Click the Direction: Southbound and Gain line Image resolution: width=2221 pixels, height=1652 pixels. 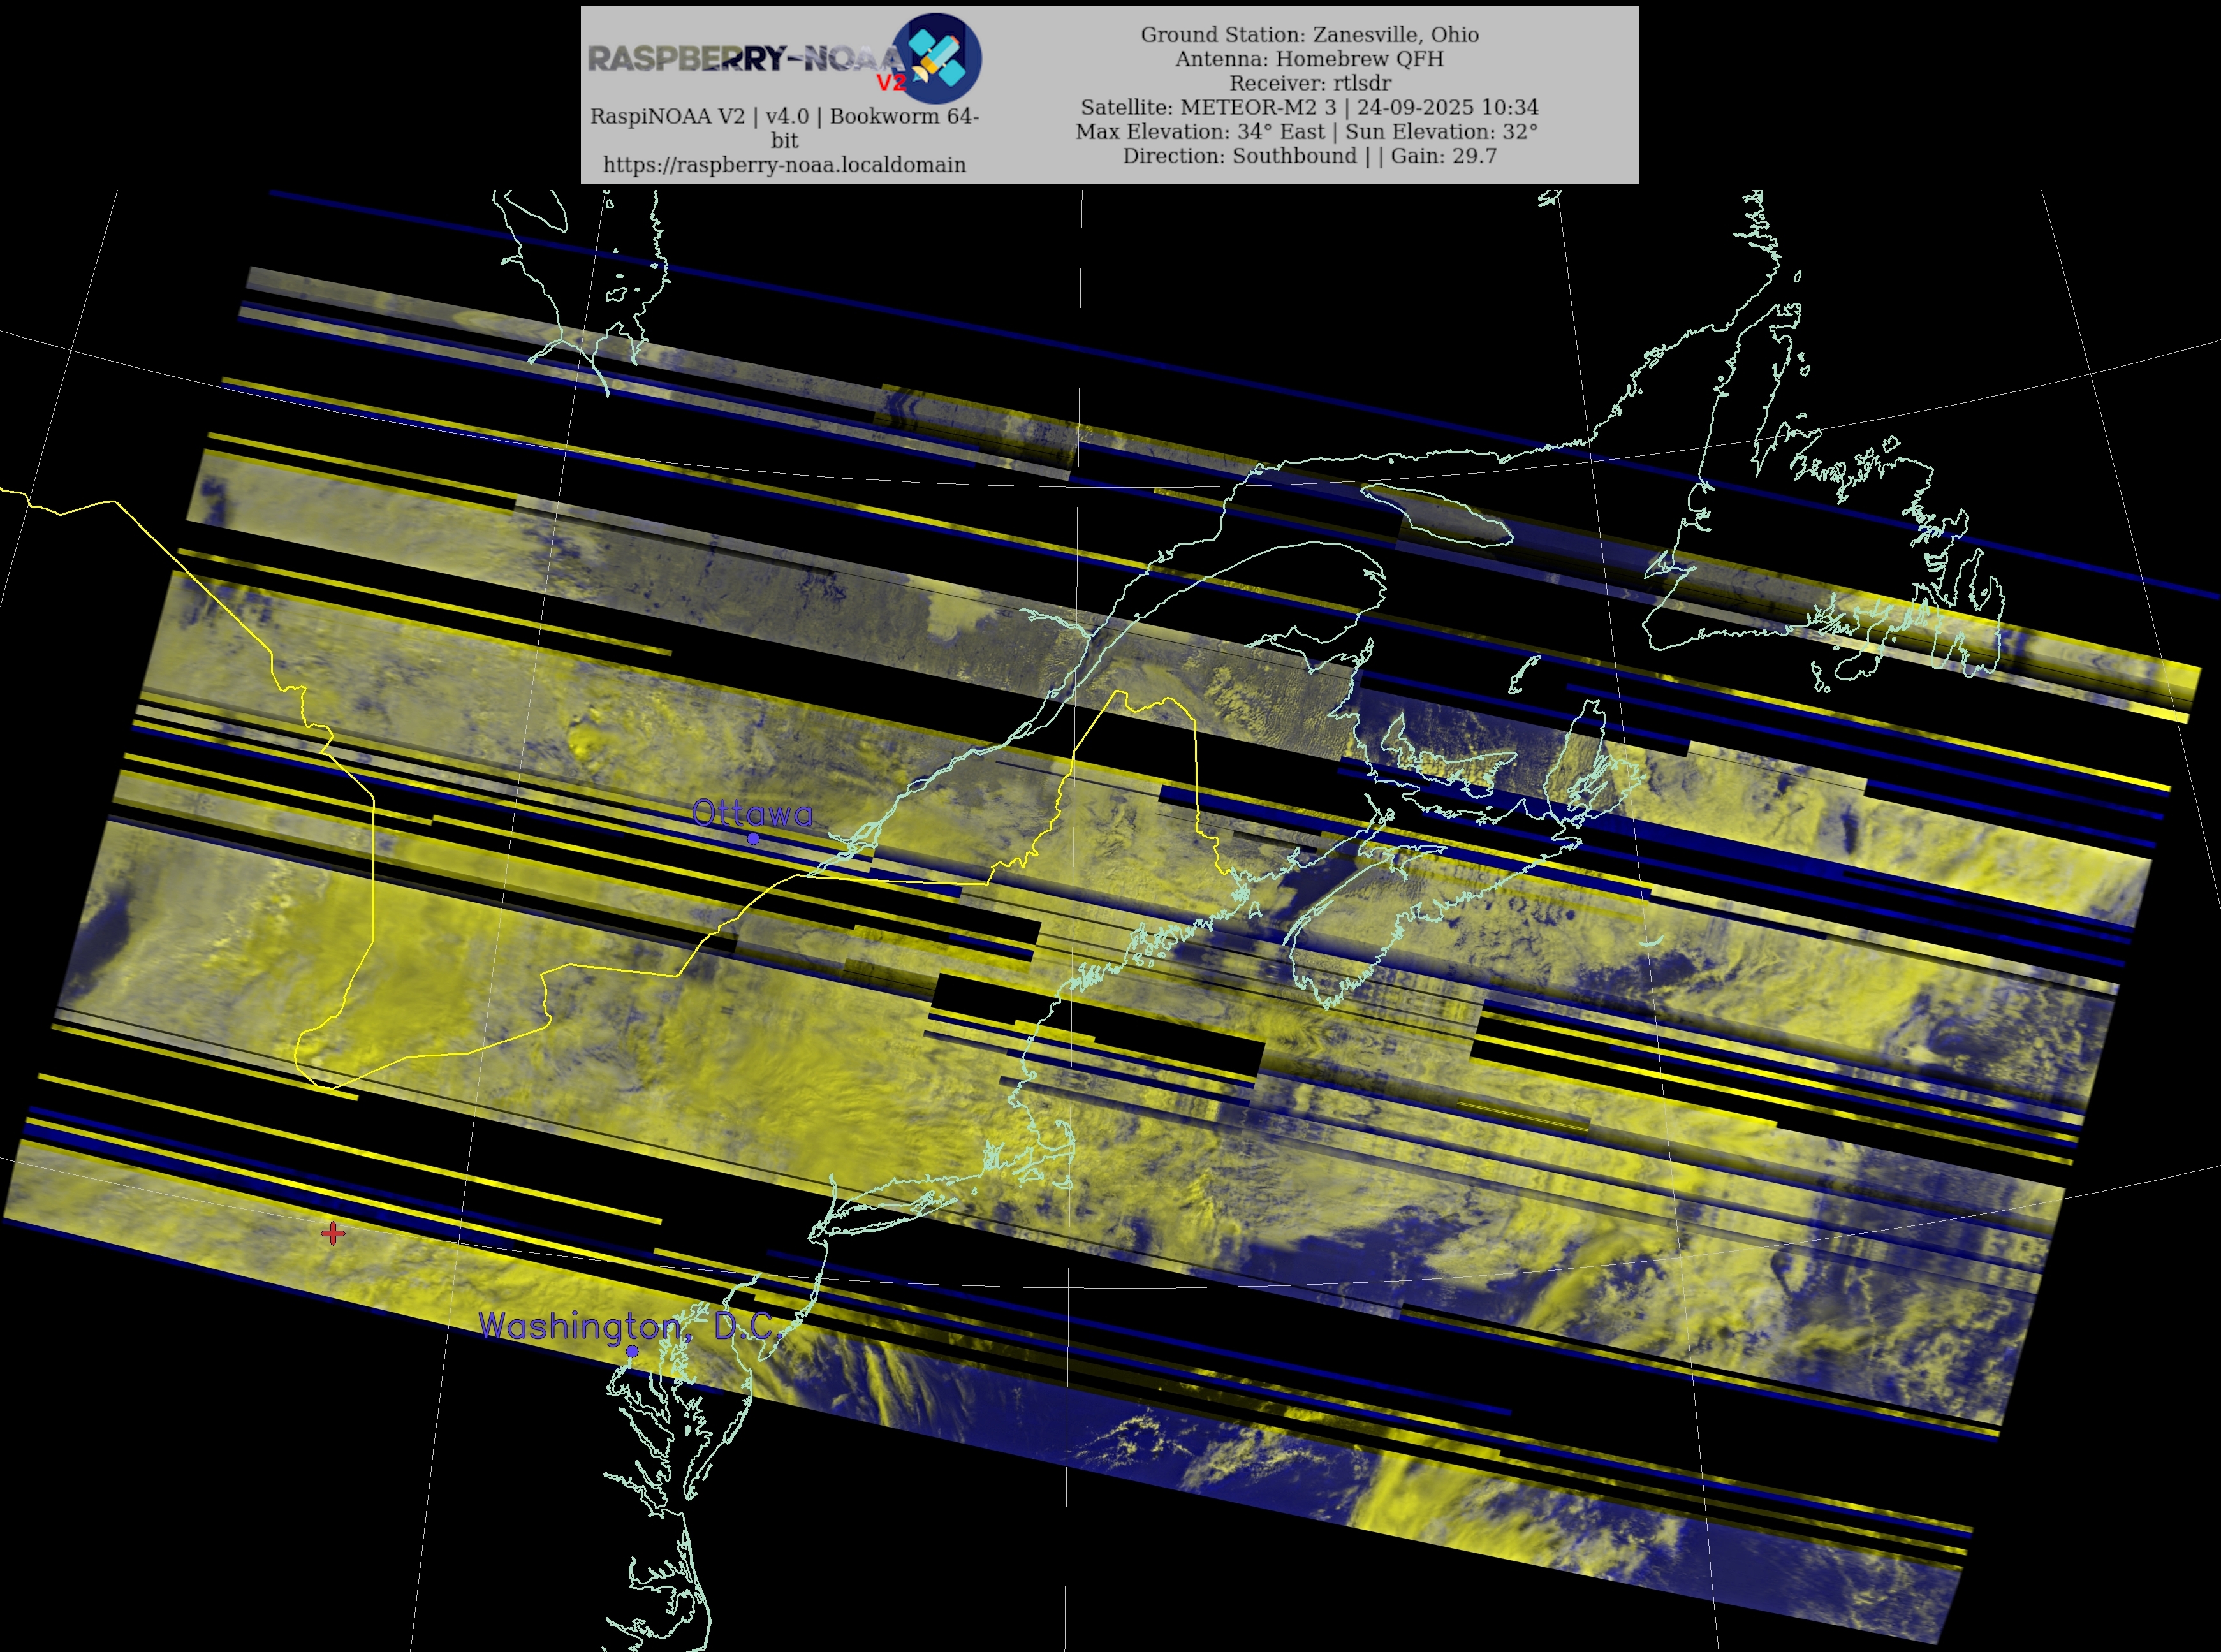click(x=1309, y=156)
